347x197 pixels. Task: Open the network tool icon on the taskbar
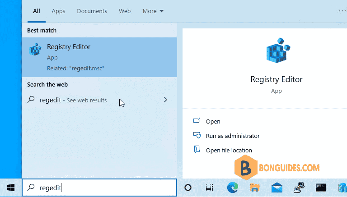coord(299,188)
